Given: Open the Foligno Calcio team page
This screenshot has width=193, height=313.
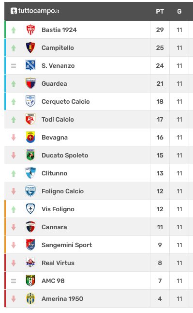Looking at the screenshot, I should tap(62, 191).
